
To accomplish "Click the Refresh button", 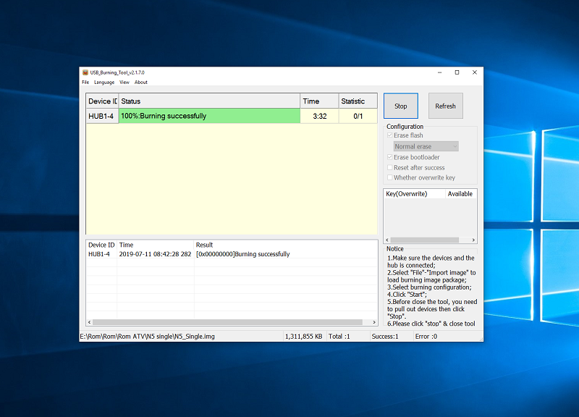I will click(445, 106).
